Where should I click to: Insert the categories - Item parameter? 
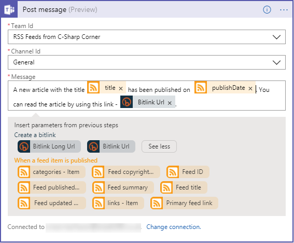coord(51,172)
